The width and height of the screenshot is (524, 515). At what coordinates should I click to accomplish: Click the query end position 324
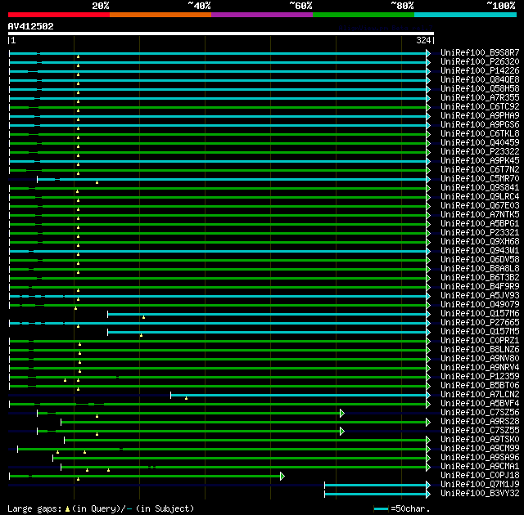[x=423, y=40]
